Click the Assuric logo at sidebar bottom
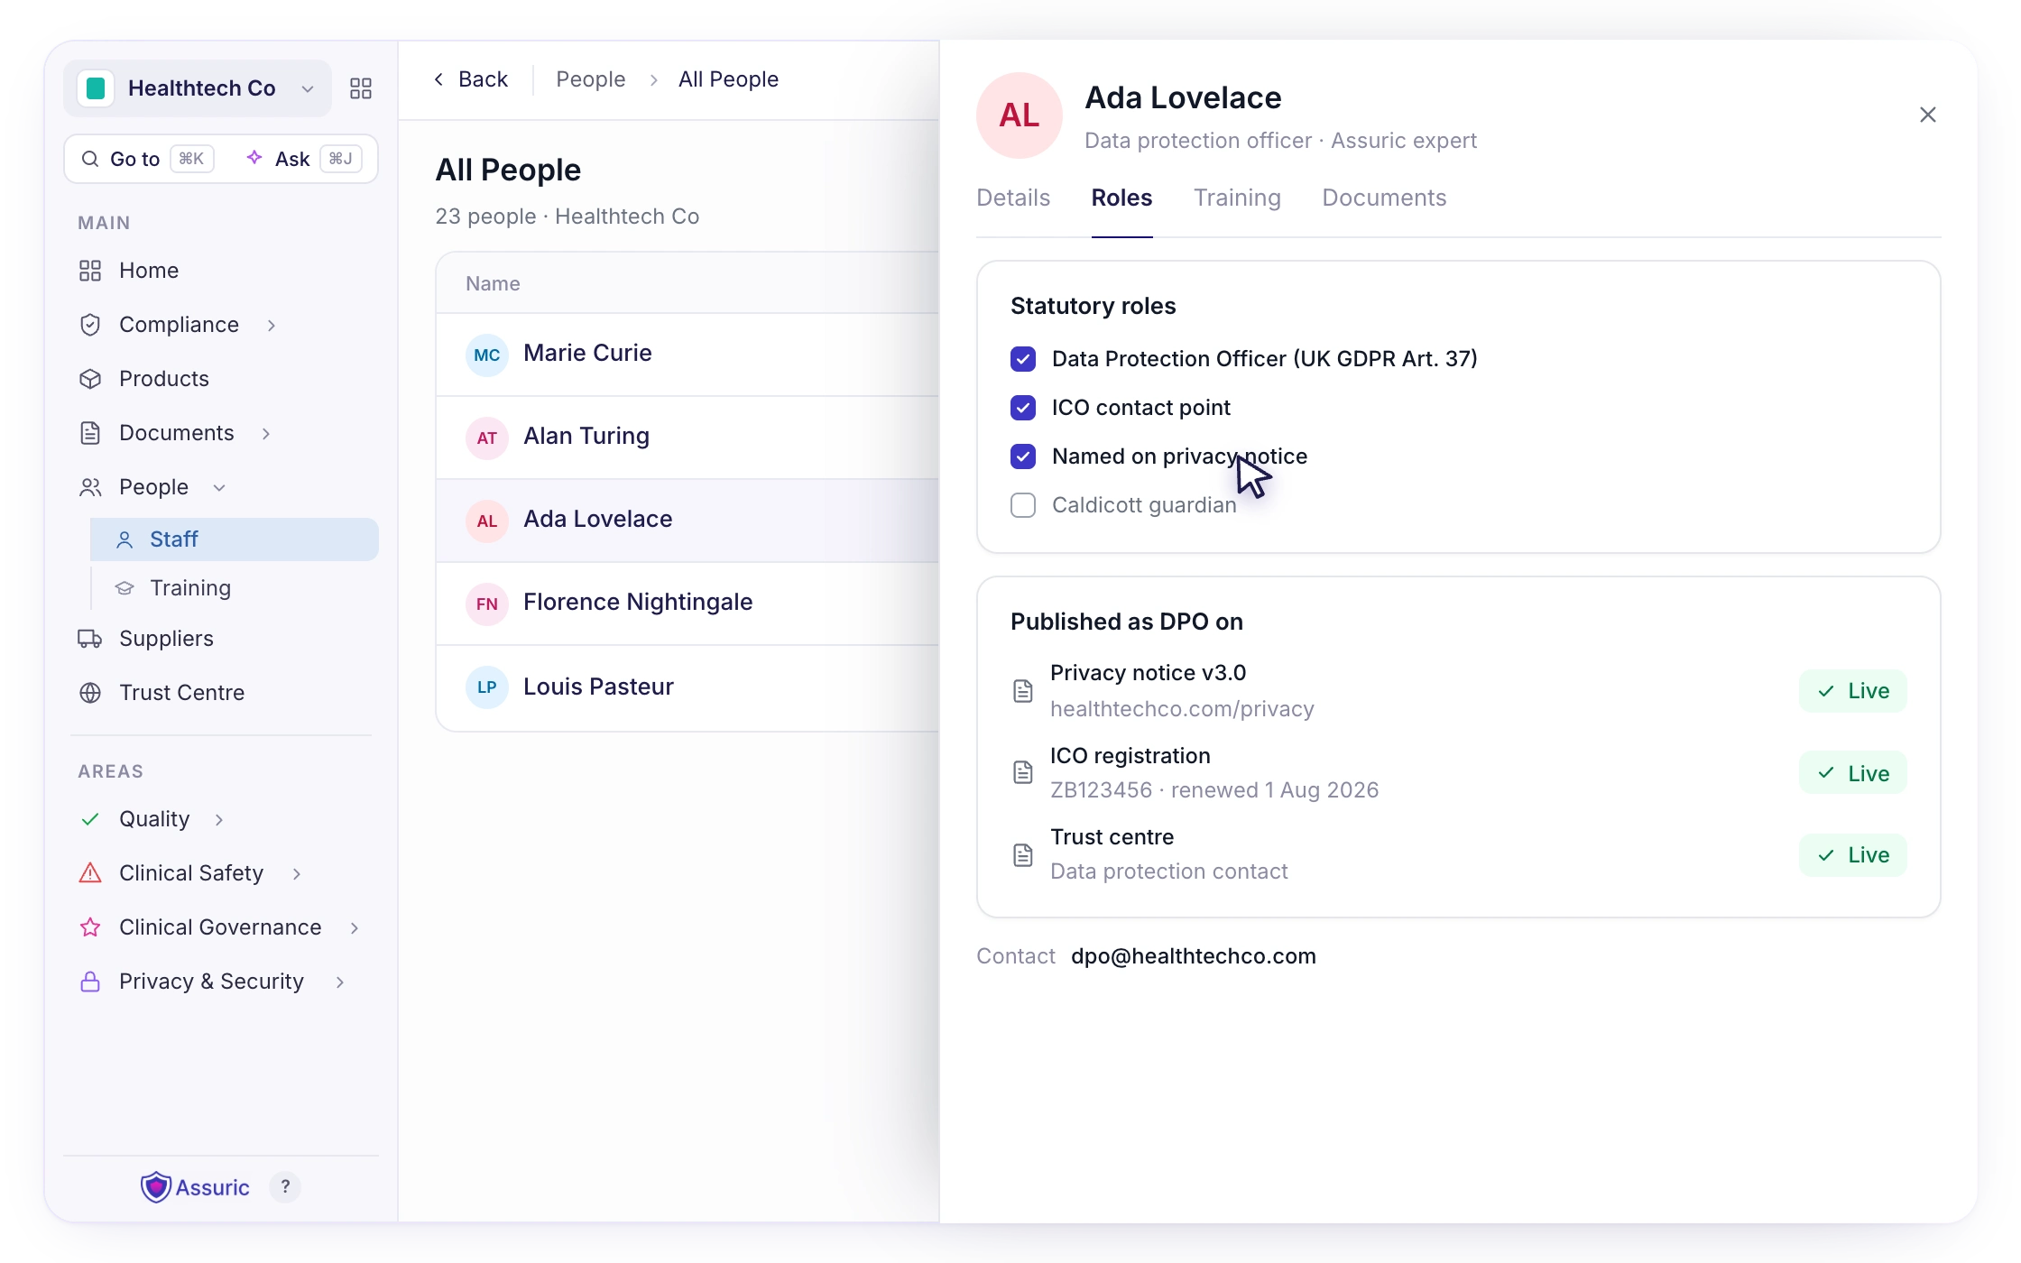The image size is (2021, 1263). tap(195, 1187)
